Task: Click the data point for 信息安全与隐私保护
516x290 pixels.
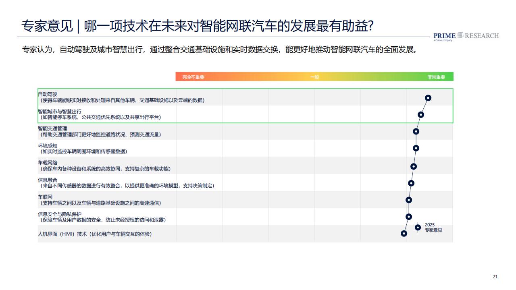Action: pos(409,217)
